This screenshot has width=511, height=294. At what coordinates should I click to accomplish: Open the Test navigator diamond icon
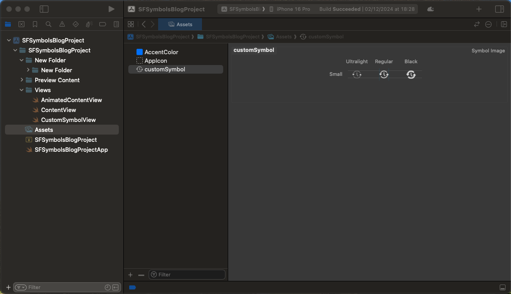[75, 24]
